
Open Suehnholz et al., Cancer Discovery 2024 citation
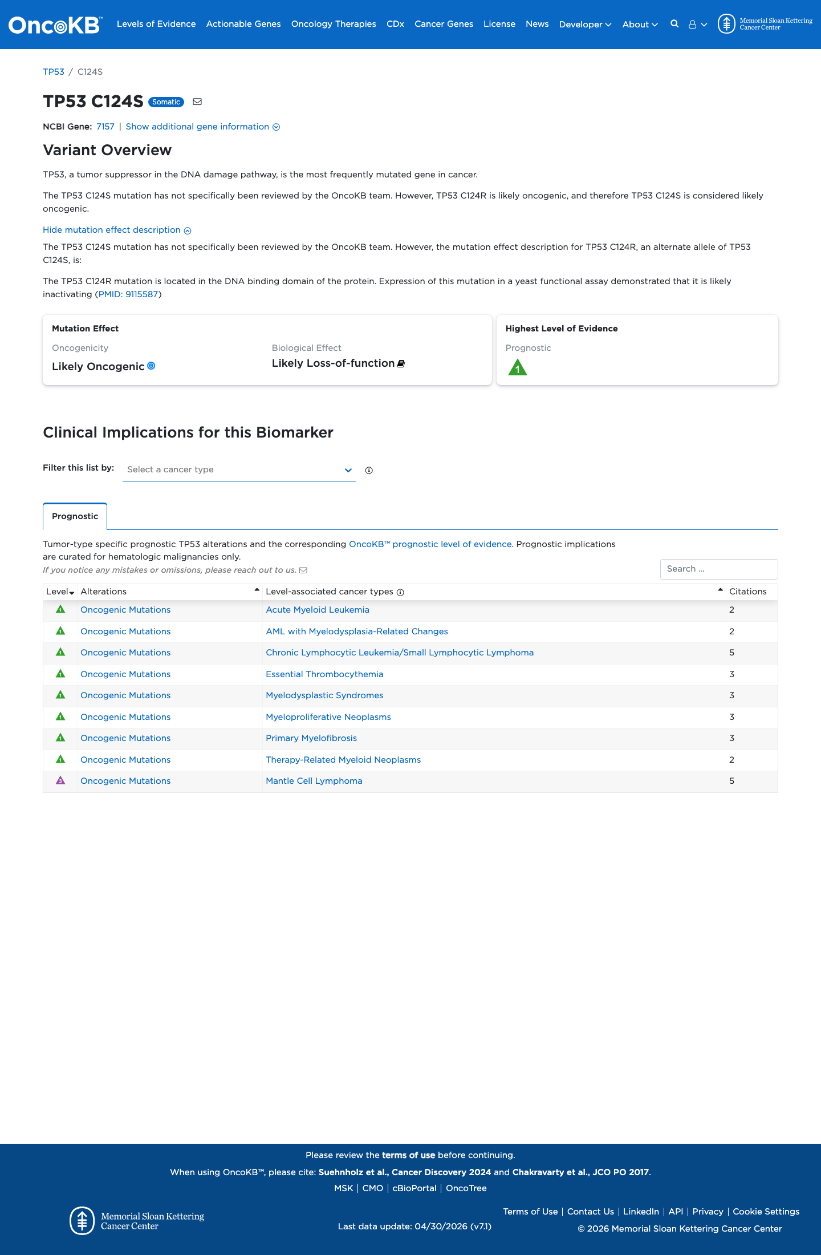click(x=405, y=1172)
